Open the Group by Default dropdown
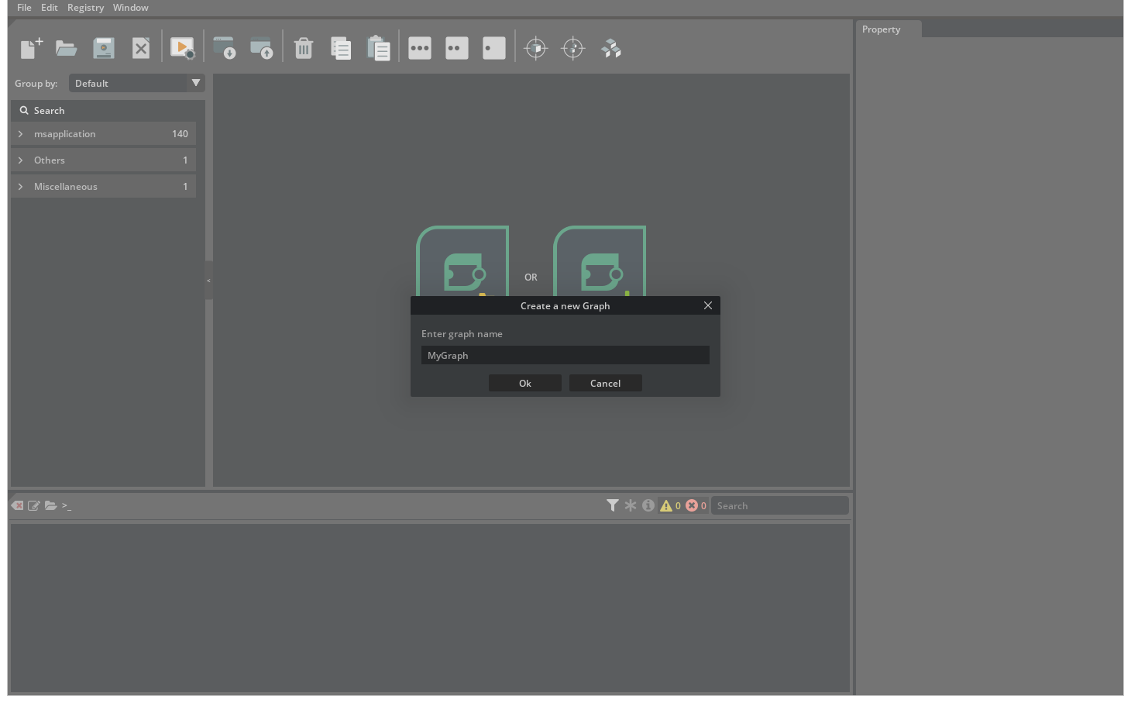This screenshot has height=703, width=1131. click(137, 83)
